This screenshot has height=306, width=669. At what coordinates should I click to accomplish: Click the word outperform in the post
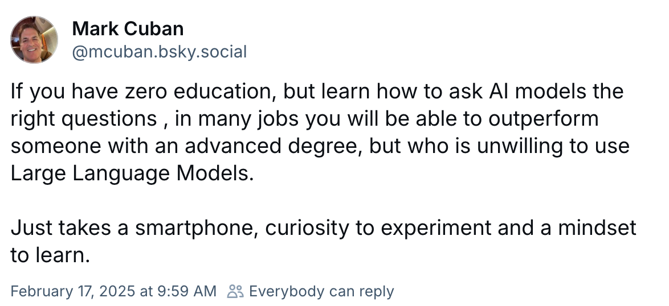(543, 119)
